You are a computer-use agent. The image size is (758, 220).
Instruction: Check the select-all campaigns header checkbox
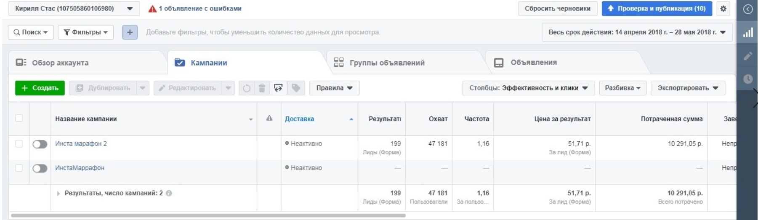pyautogui.click(x=19, y=118)
